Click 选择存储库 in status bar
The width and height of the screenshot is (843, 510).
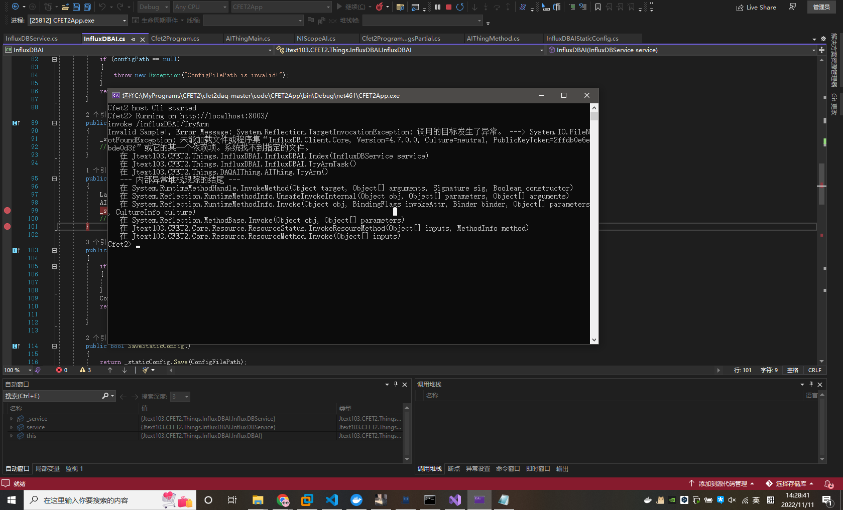pos(790,484)
